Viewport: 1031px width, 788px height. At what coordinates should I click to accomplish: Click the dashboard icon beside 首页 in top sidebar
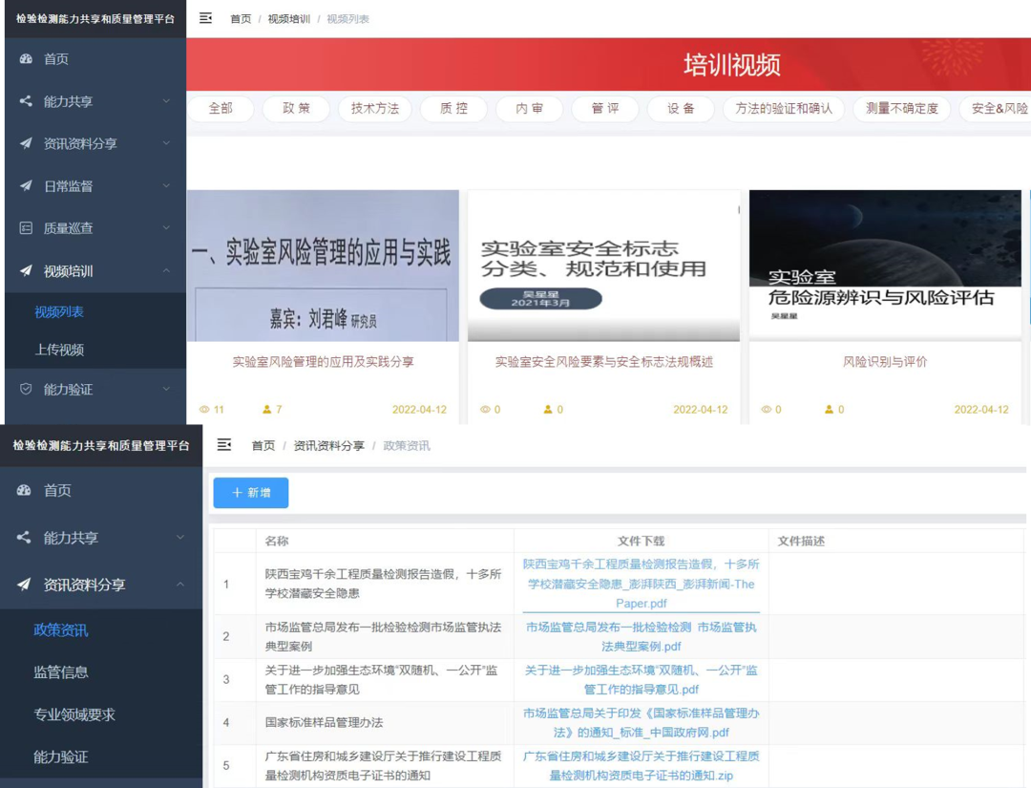pyautogui.click(x=26, y=58)
